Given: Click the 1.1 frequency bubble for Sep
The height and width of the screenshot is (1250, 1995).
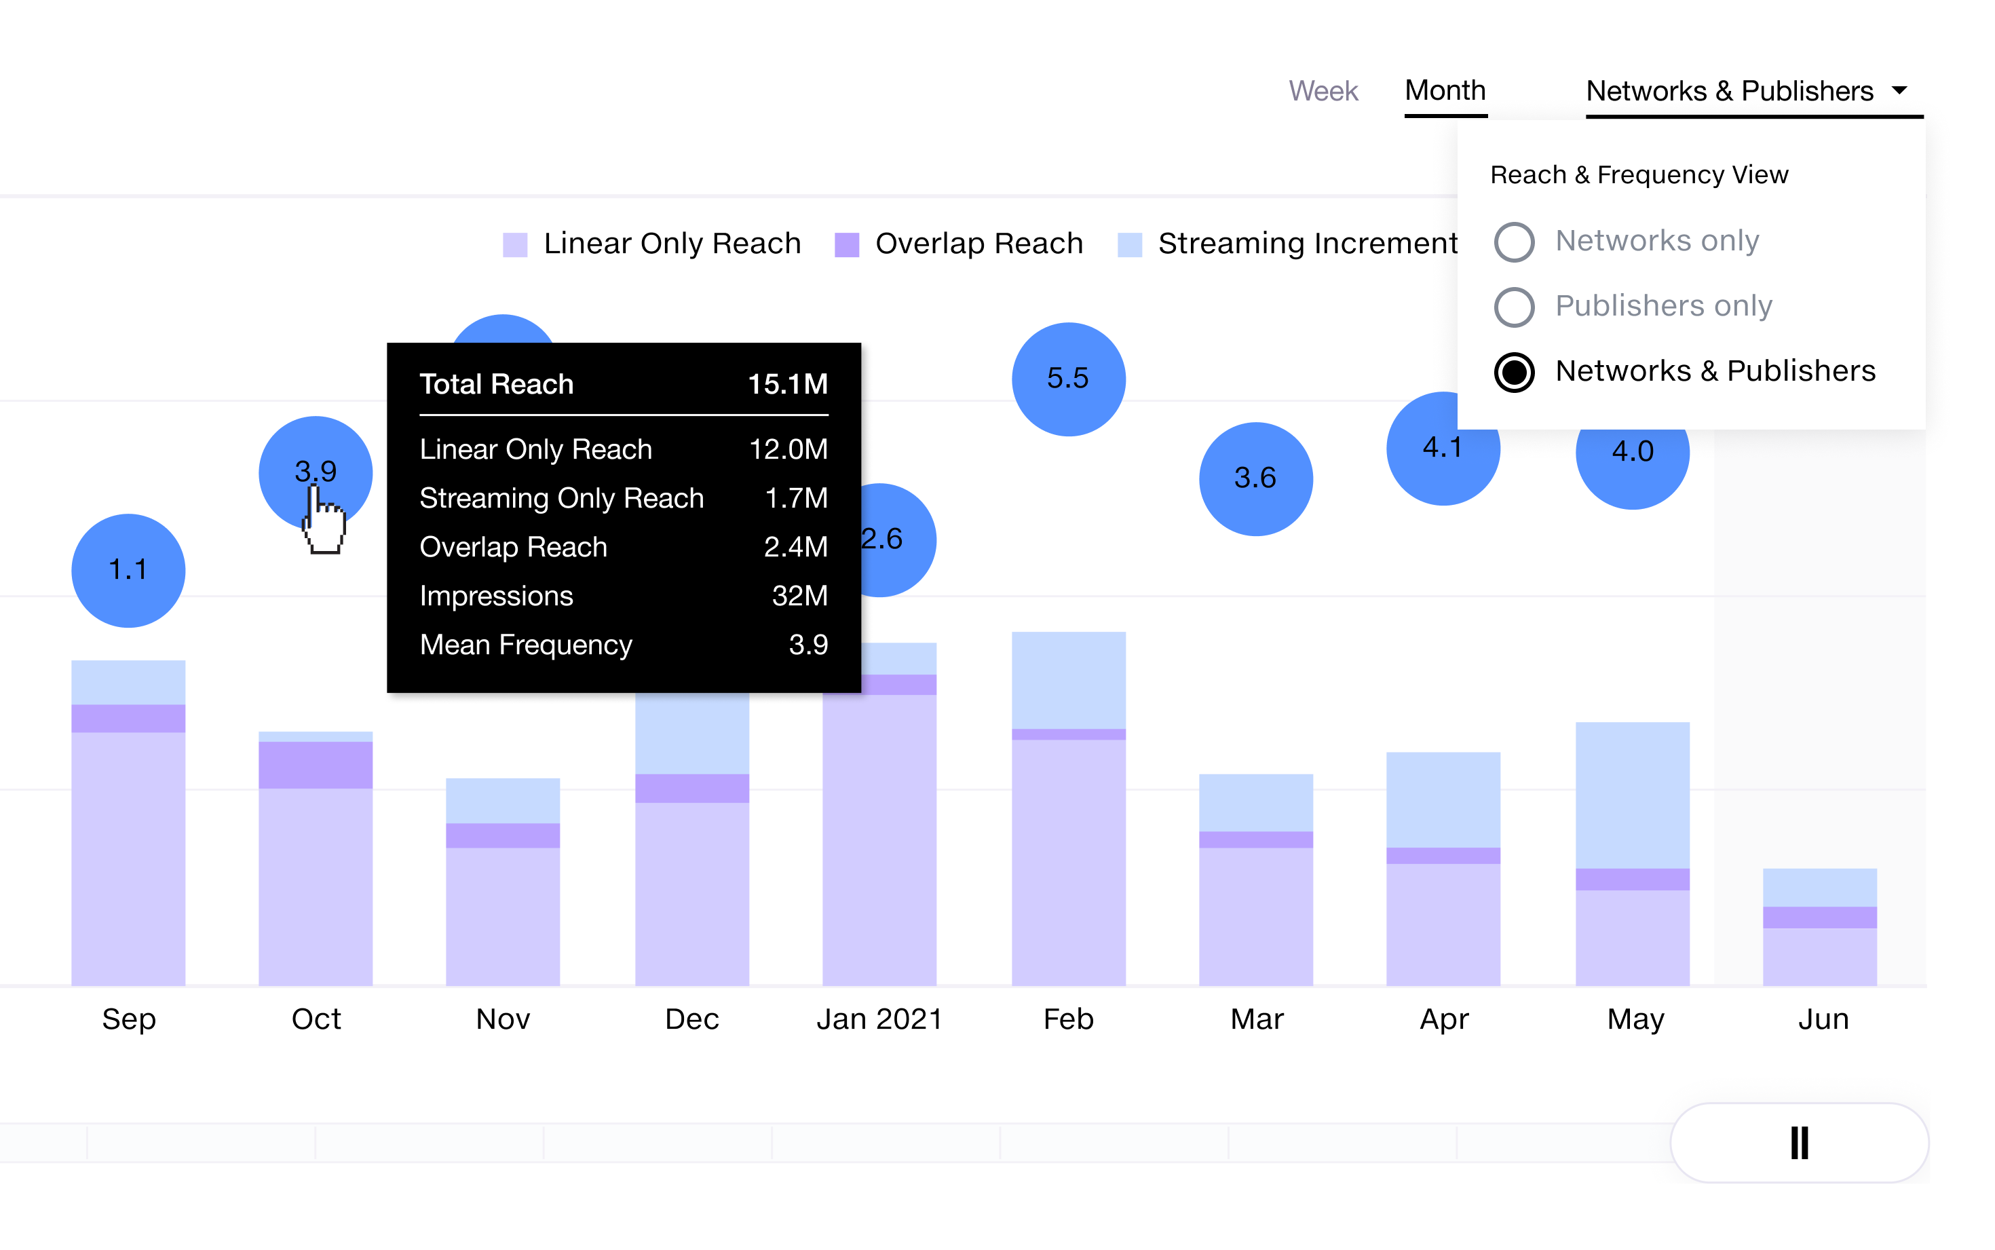Looking at the screenshot, I should click(128, 569).
